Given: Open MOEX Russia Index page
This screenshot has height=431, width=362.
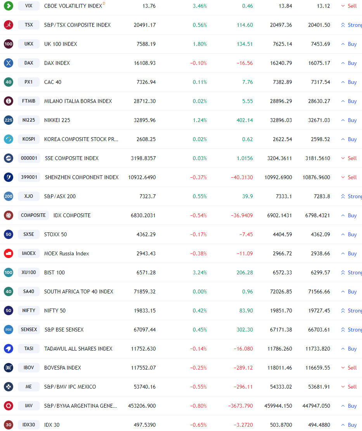Looking at the screenshot, I should pos(67,254).
